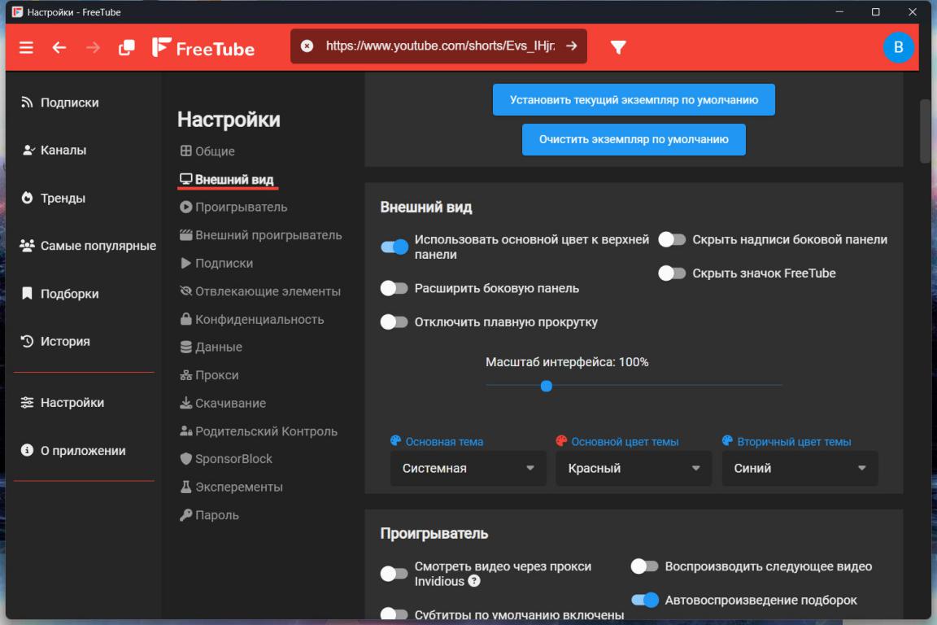Image resolution: width=937 pixels, height=625 pixels.
Task: Go to 'Конфиденциальность' settings section
Action: click(x=259, y=319)
